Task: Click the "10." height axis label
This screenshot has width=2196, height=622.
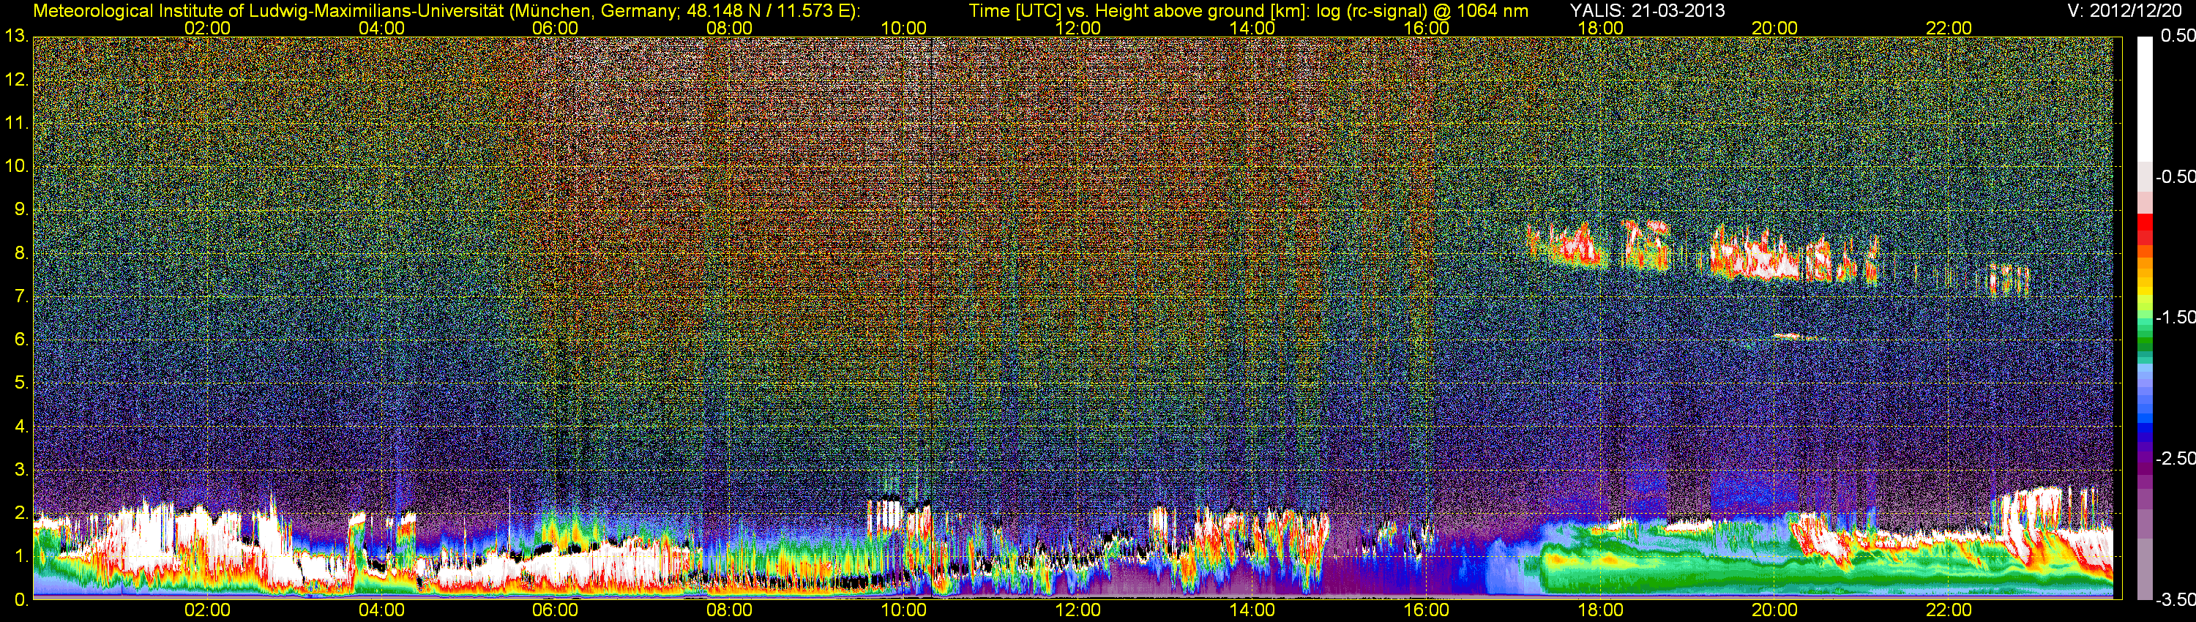Action: [x=16, y=166]
